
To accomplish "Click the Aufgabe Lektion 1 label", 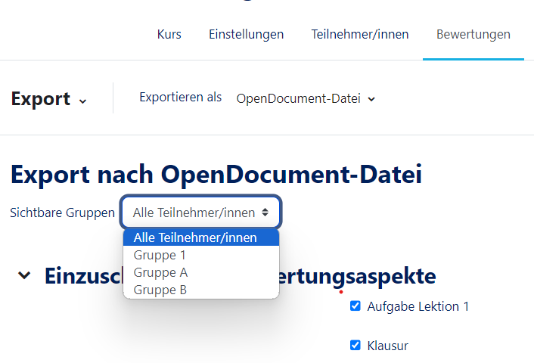I will pyautogui.click(x=418, y=306).
